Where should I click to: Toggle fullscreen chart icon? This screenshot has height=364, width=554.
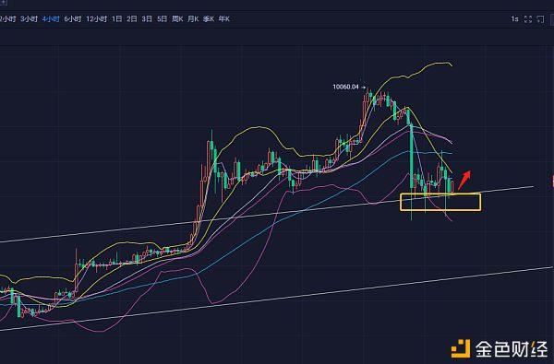528,19
